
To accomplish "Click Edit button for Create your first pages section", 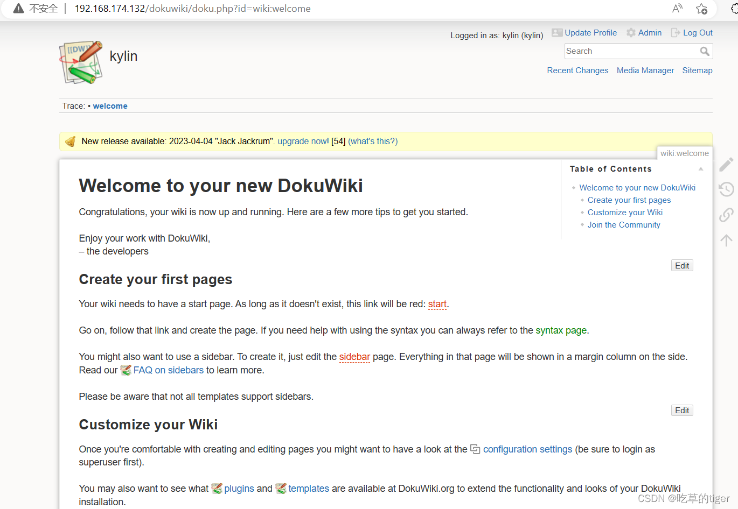I will [682, 411].
